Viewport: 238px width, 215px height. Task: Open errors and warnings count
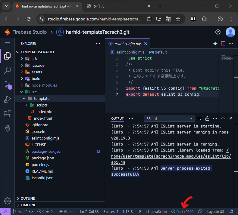[x=45, y=211]
